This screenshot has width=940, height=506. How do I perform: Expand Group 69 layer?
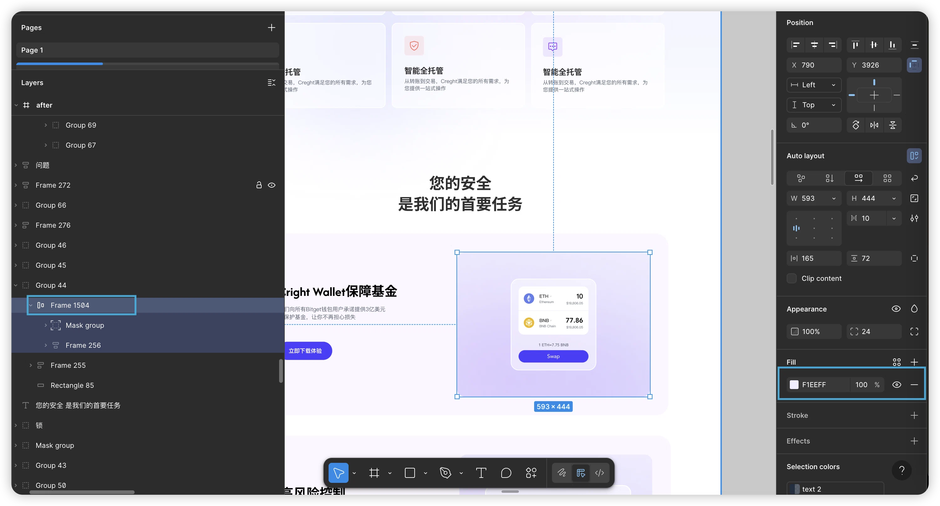point(46,125)
